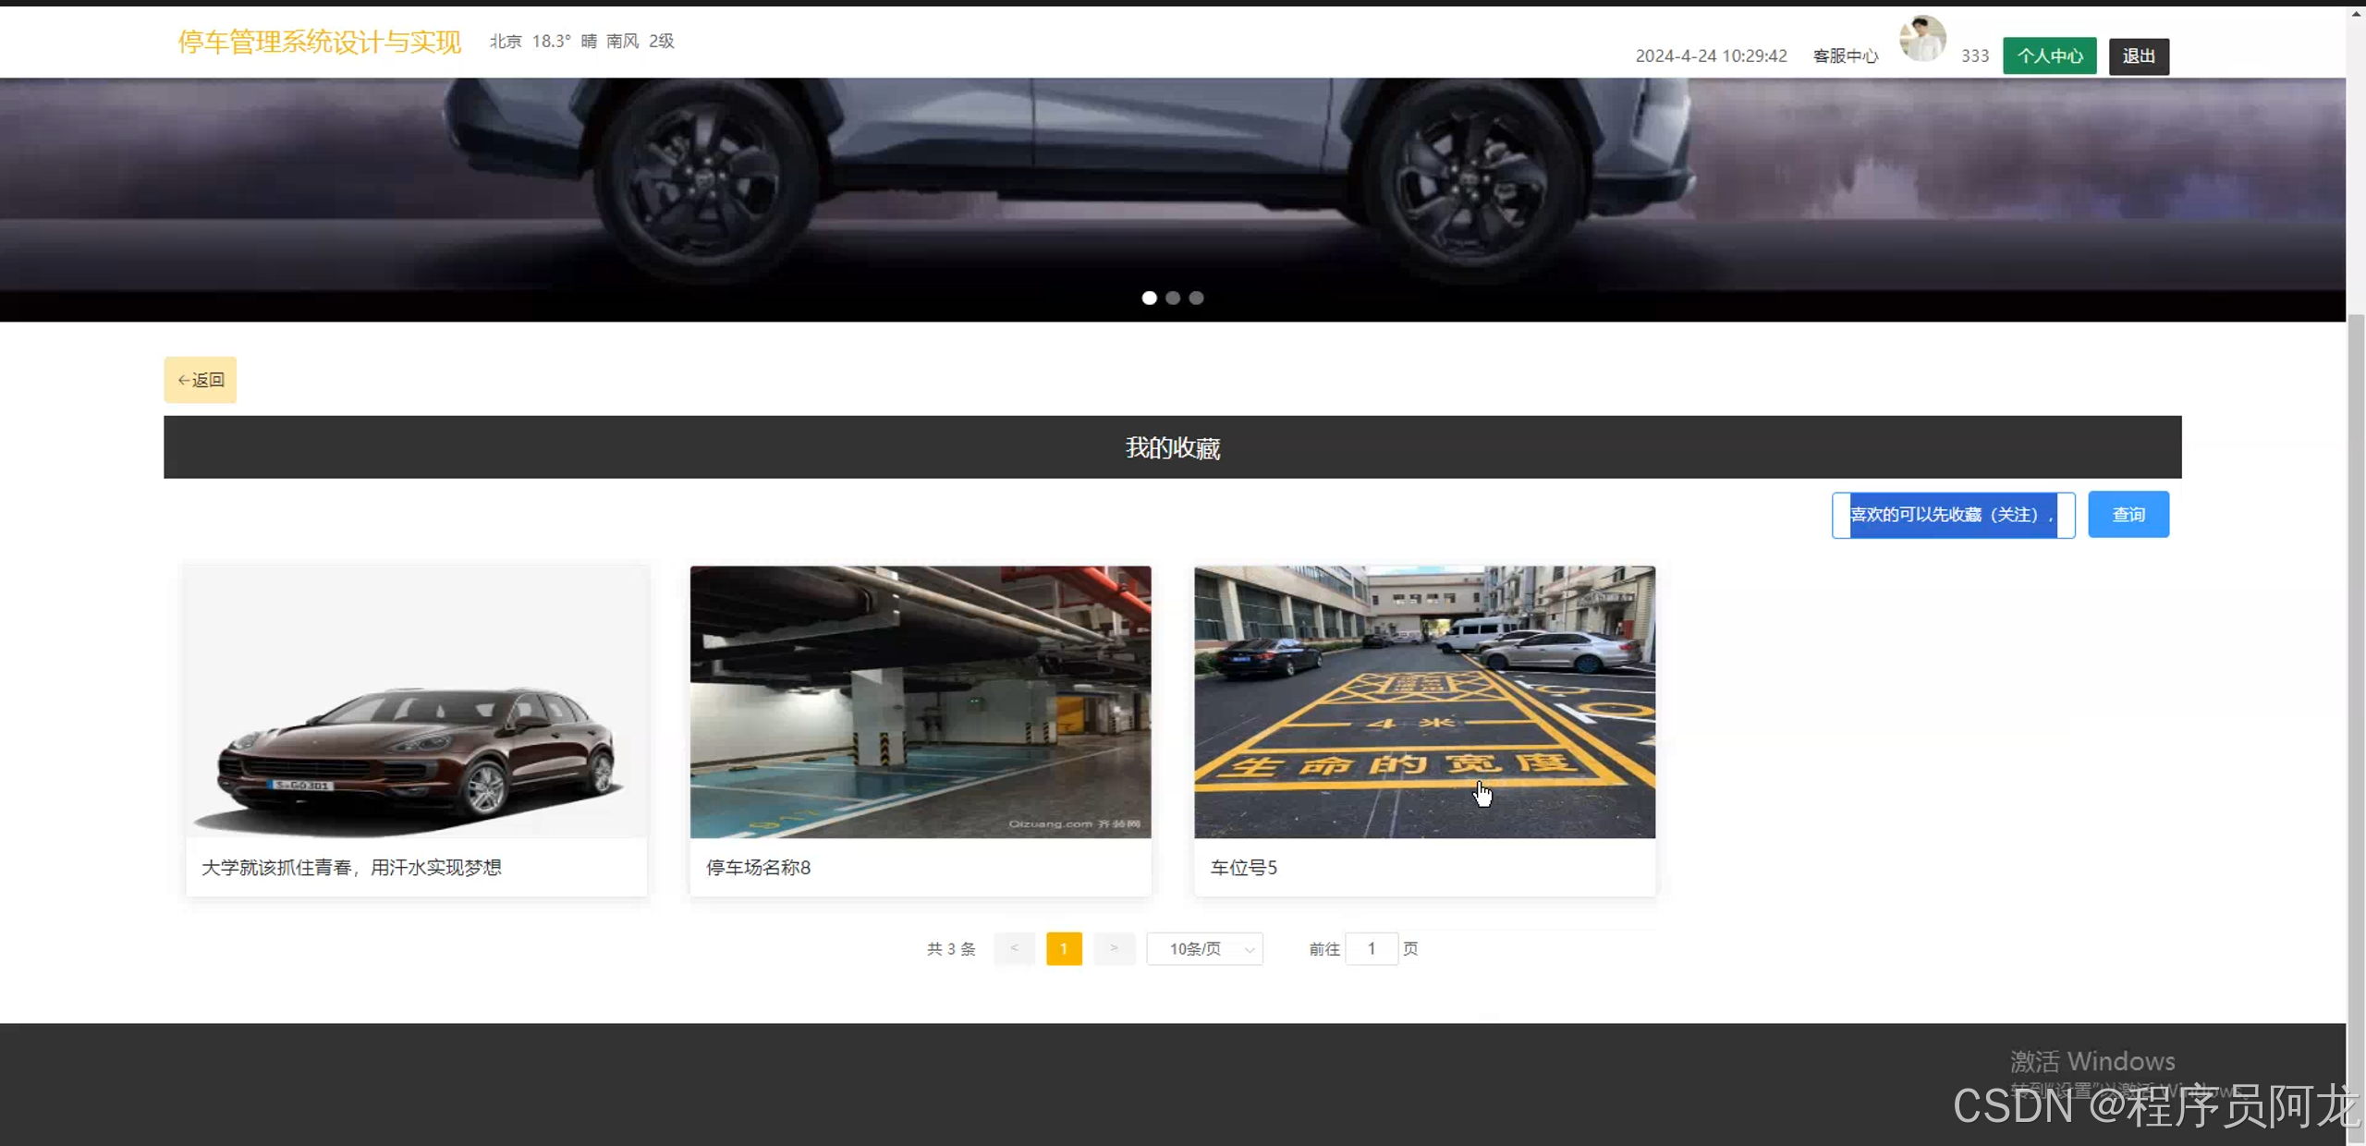Select the first carousel indicator dot
Screen dimensions: 2366x1146
click(1149, 298)
